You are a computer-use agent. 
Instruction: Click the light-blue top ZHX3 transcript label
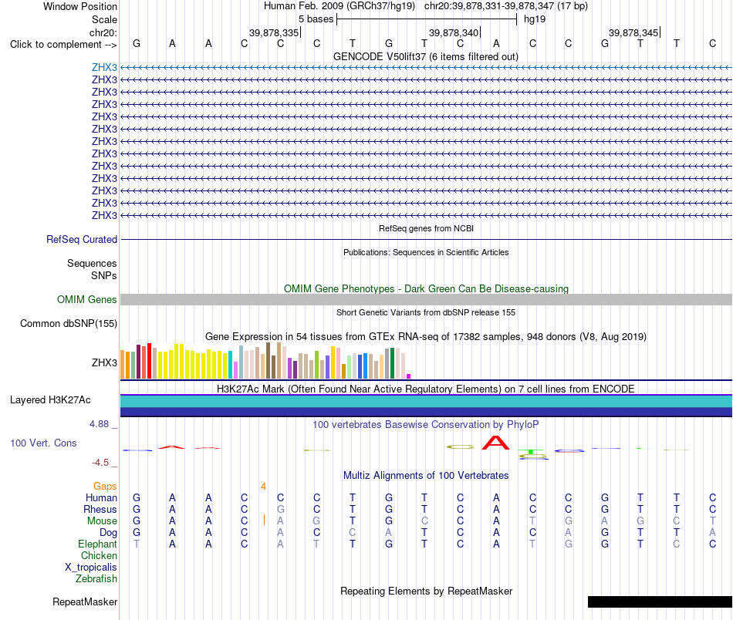point(104,67)
